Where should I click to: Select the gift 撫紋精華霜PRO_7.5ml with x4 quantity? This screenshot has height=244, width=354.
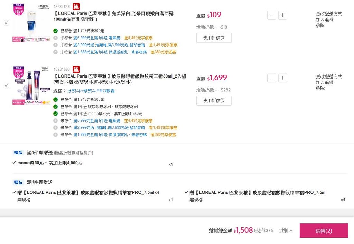[x=256, y=193]
